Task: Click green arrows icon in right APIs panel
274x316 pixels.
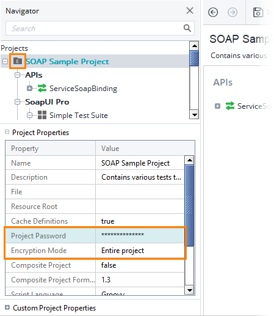Action: 230,106
